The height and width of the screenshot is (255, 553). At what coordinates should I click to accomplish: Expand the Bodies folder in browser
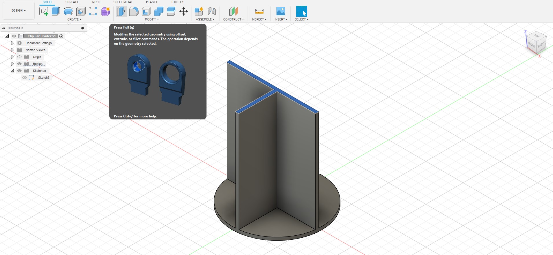point(12,64)
